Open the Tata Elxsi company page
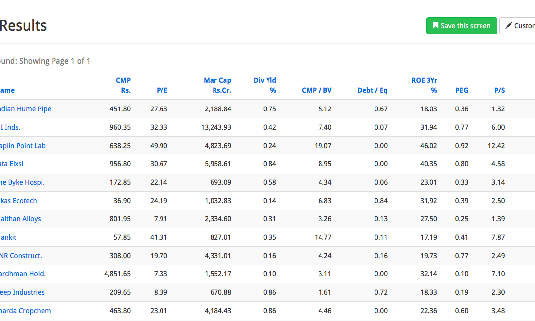535x321 pixels. coord(11,164)
